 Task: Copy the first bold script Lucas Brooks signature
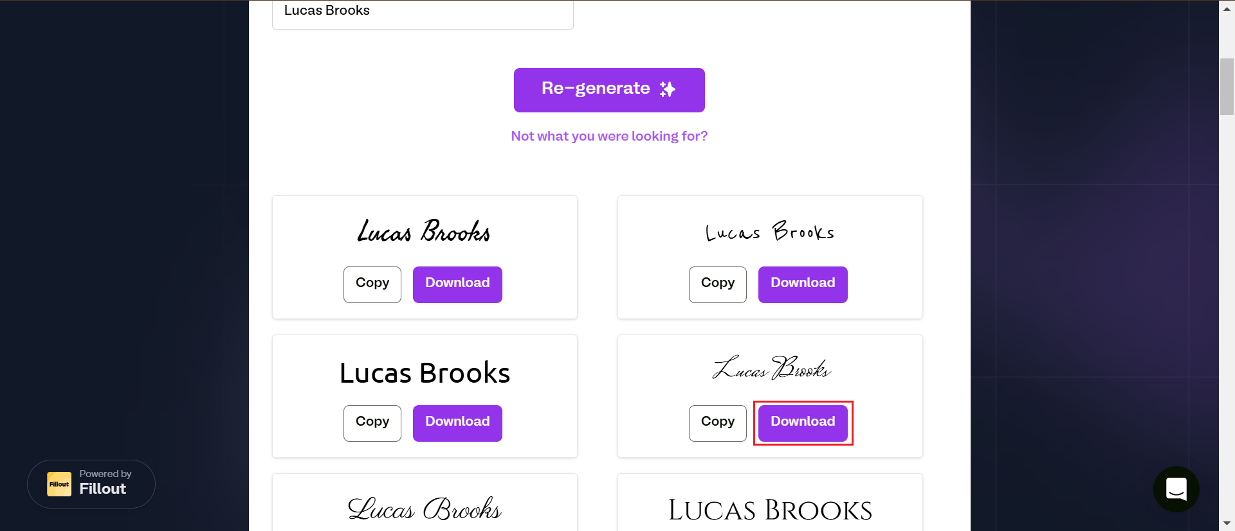pos(372,284)
